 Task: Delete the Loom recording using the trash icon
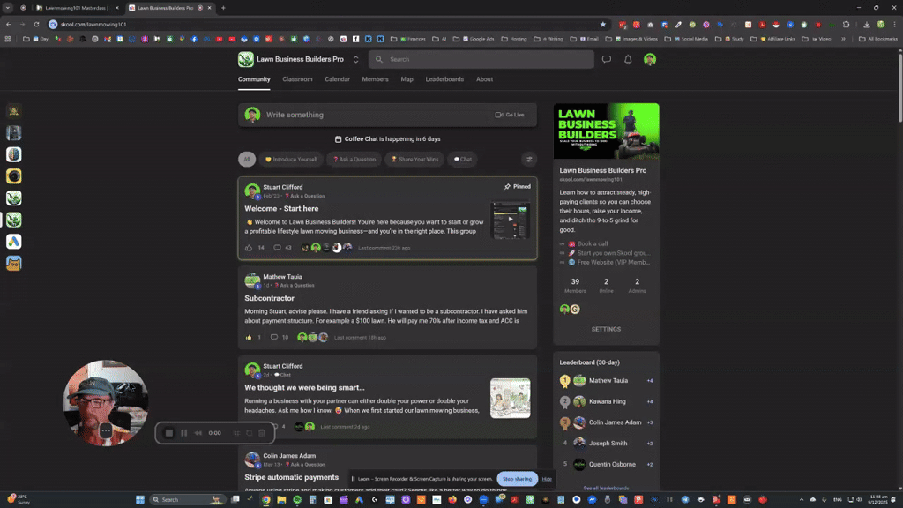click(262, 433)
